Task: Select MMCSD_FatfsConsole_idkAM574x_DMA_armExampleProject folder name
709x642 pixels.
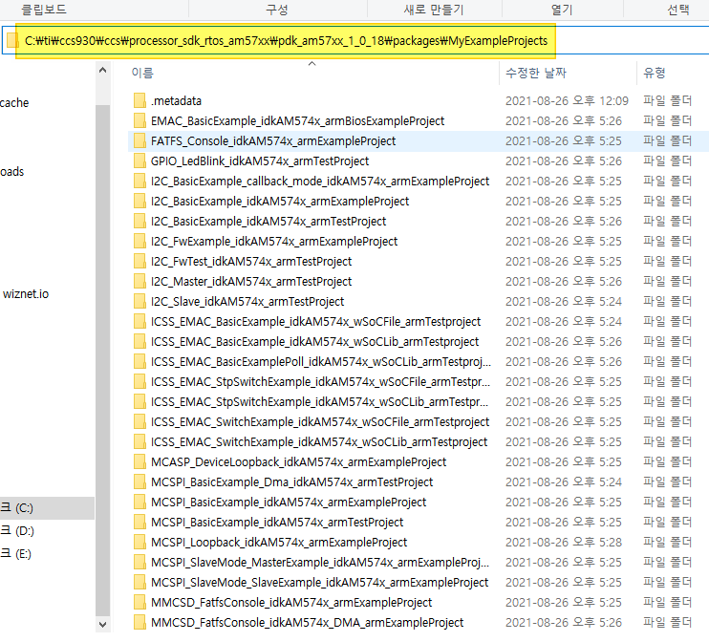Action: click(x=307, y=622)
